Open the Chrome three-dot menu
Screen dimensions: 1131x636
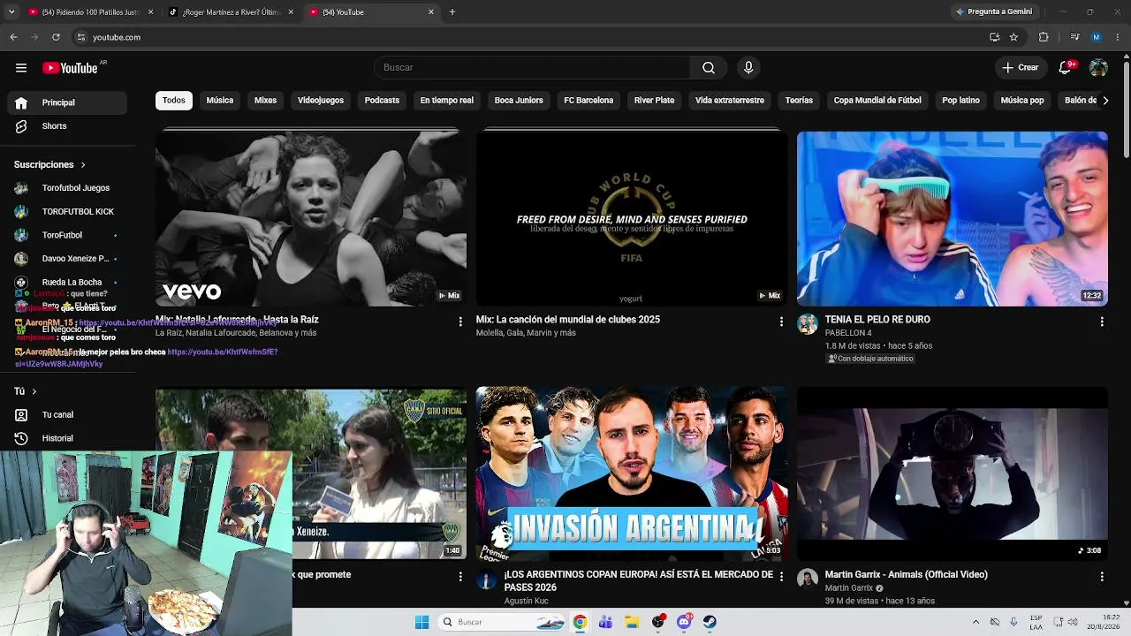(x=1118, y=37)
